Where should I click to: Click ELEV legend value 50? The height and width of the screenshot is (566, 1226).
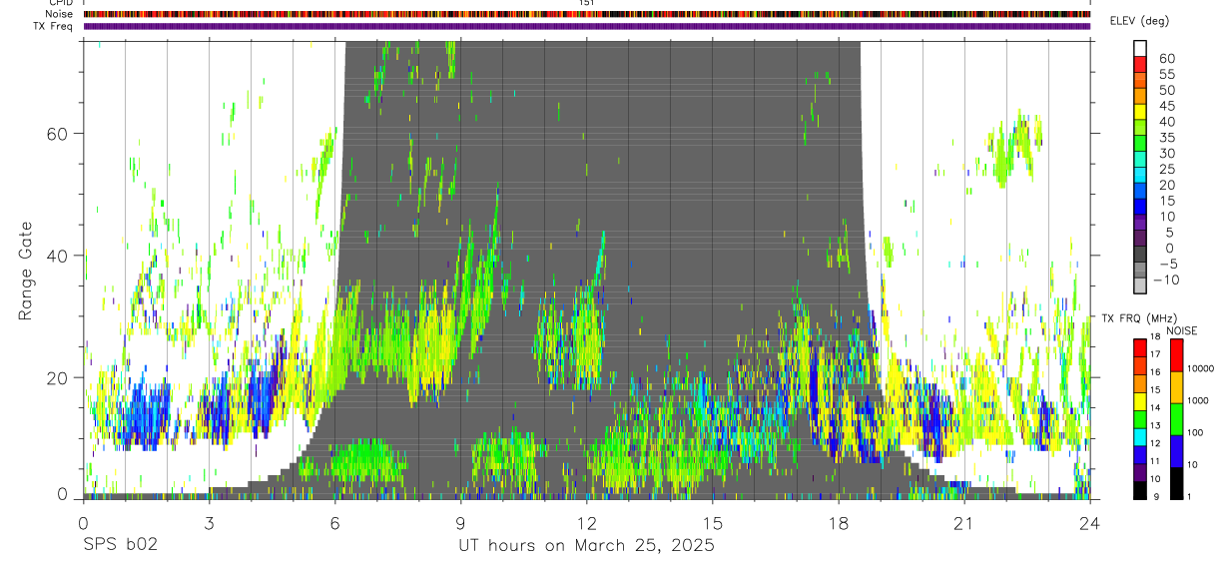pyautogui.click(x=1166, y=91)
